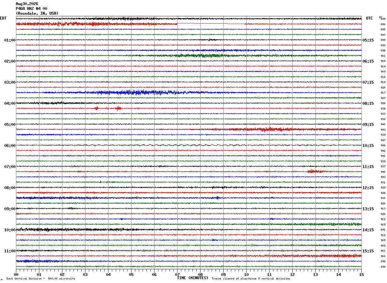
Task: Click the TIME (MINUTES) axis title
Action: 193,278
